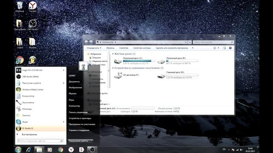The image size is (273, 153).
Task: Open the view options dropdown arrow in Explorer
Action: coord(218,48)
